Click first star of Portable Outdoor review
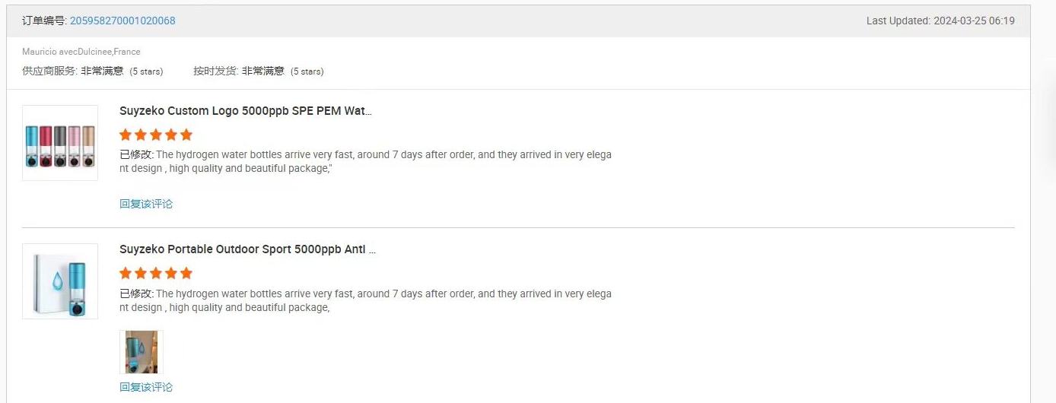 [126, 273]
